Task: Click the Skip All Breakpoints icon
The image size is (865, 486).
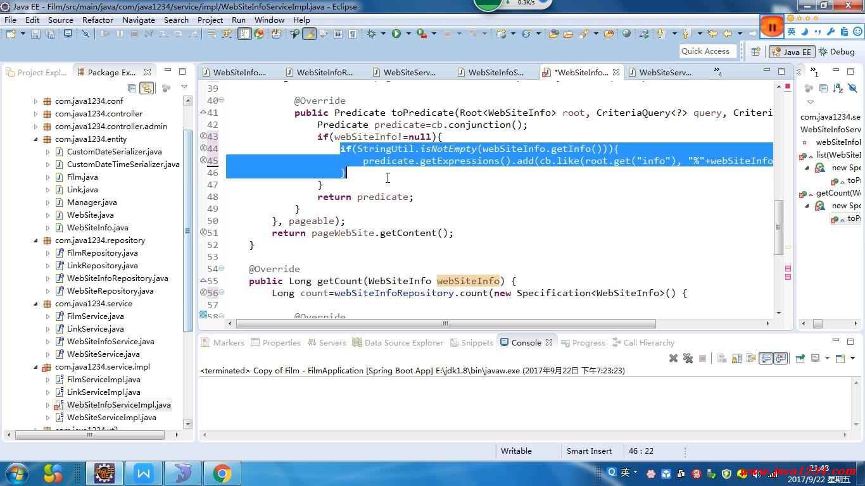Action: (x=85, y=34)
